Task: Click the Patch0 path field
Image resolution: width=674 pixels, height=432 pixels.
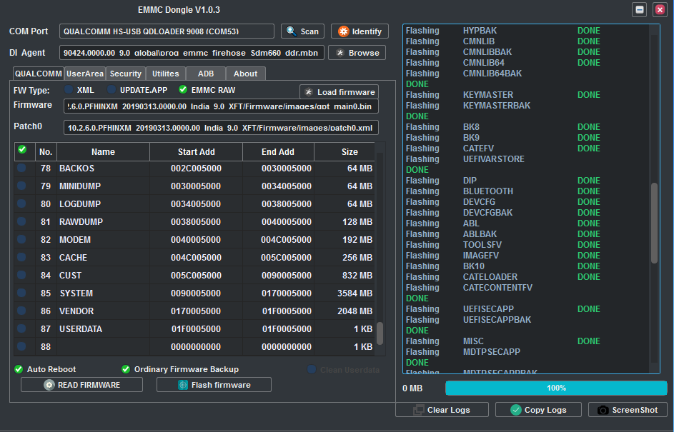Action: tap(221, 128)
